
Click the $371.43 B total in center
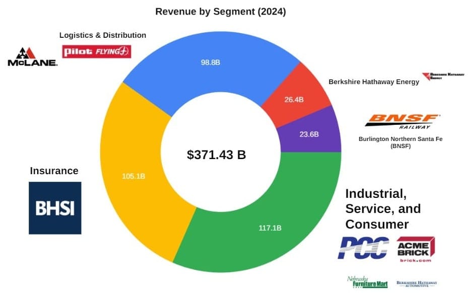[x=216, y=155]
